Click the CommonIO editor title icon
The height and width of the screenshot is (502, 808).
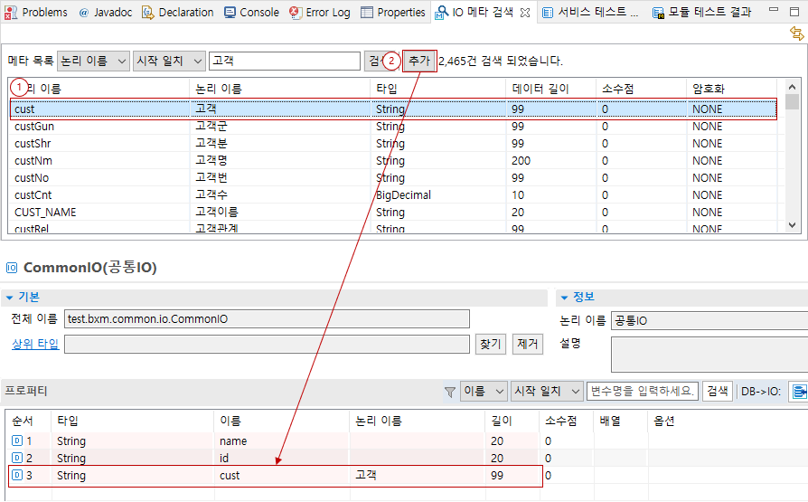(x=12, y=268)
